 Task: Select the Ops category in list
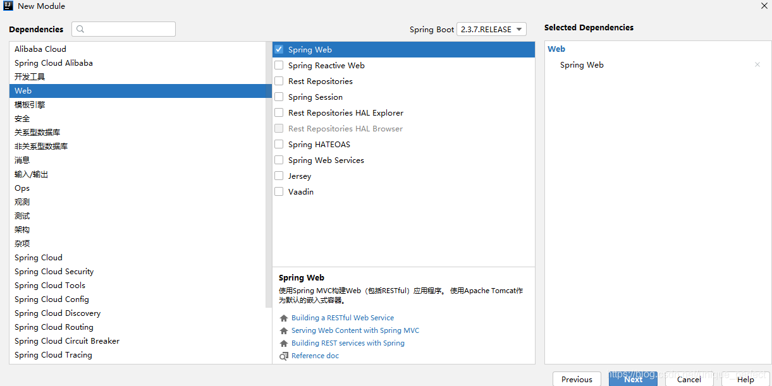[22, 188]
